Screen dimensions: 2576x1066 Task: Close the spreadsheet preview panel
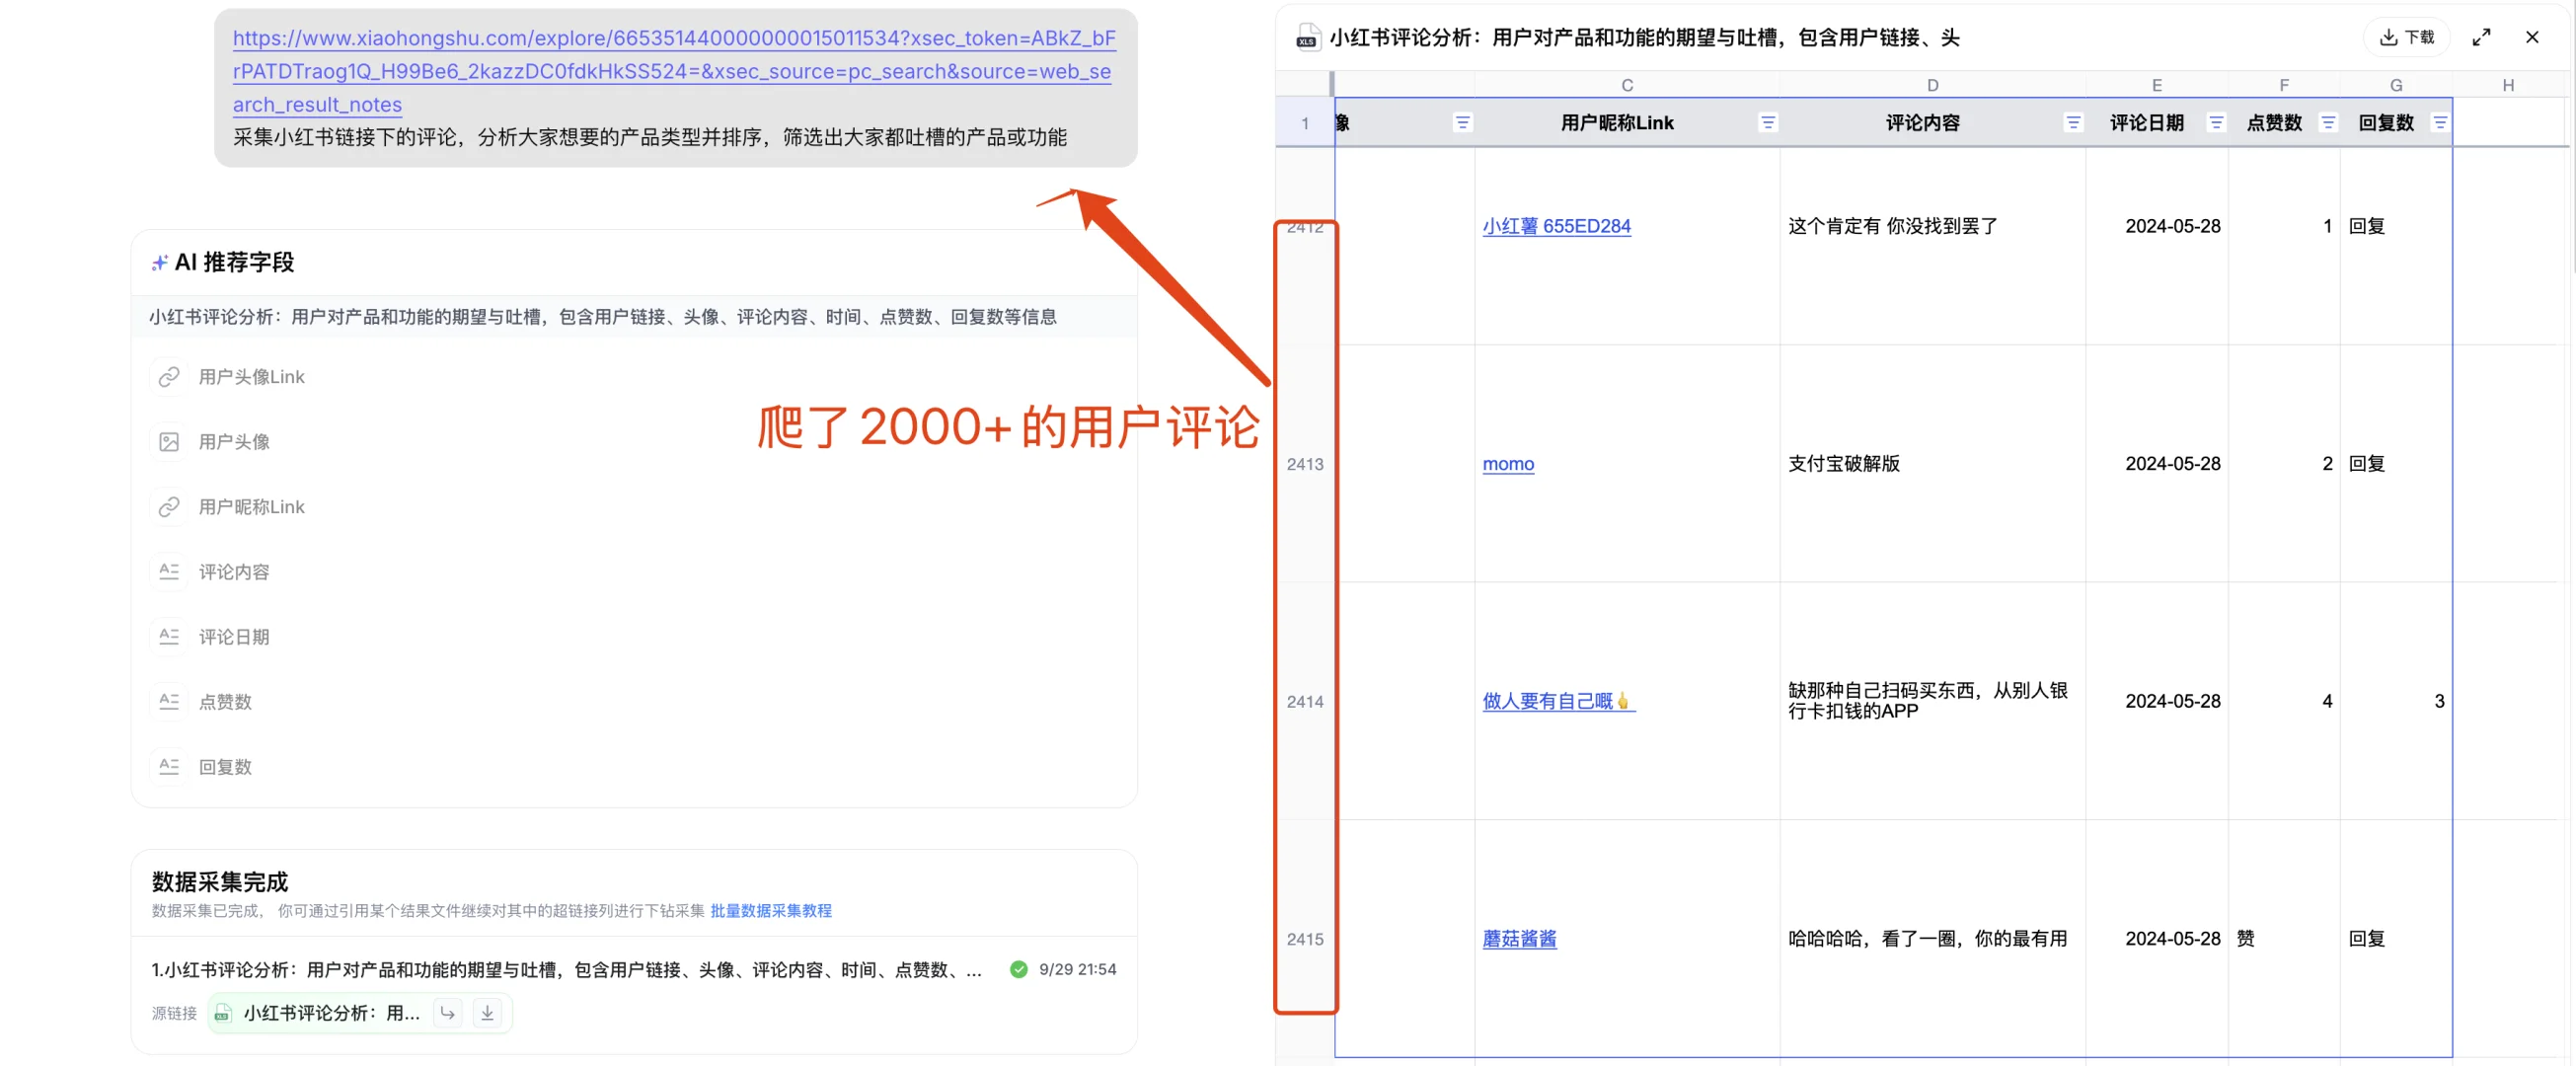pyautogui.click(x=2532, y=37)
